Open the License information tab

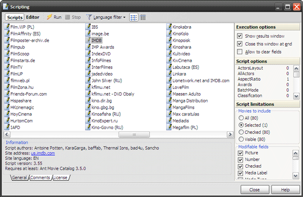point(60,178)
